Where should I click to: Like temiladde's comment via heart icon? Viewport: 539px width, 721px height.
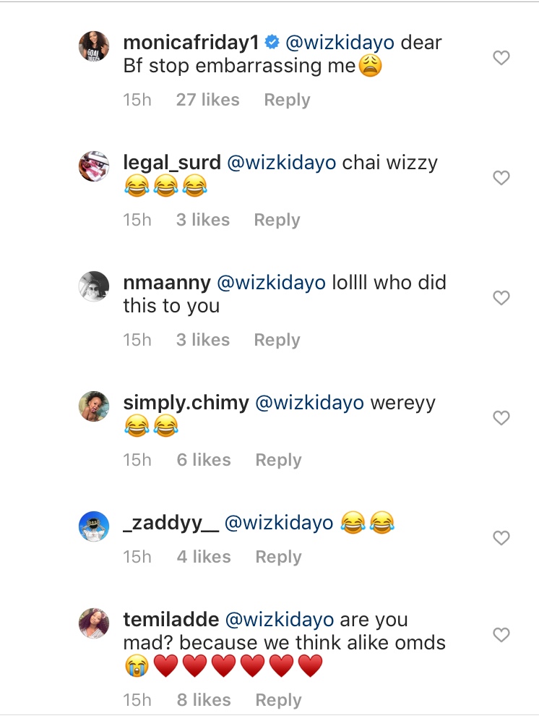(x=501, y=635)
